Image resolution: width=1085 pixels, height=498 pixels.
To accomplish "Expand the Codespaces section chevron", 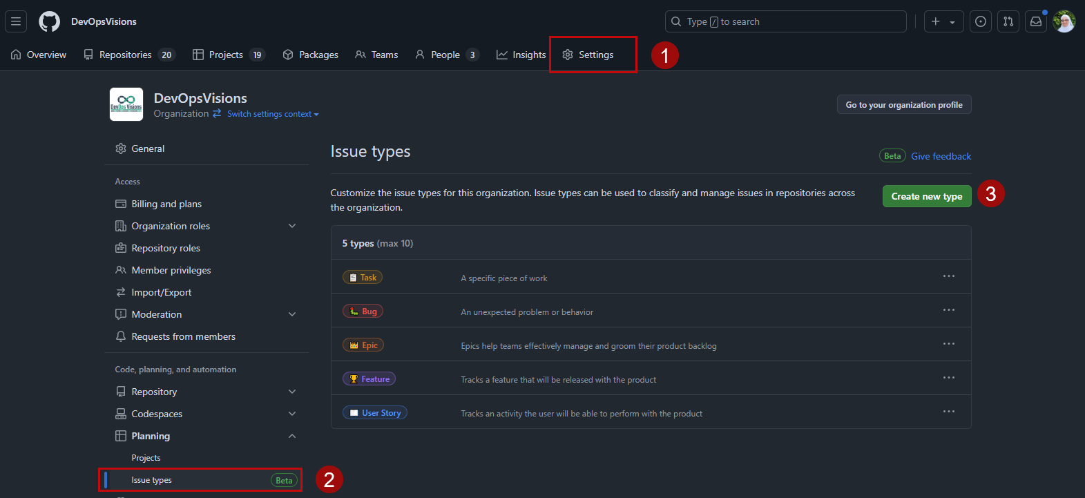I will click(292, 414).
